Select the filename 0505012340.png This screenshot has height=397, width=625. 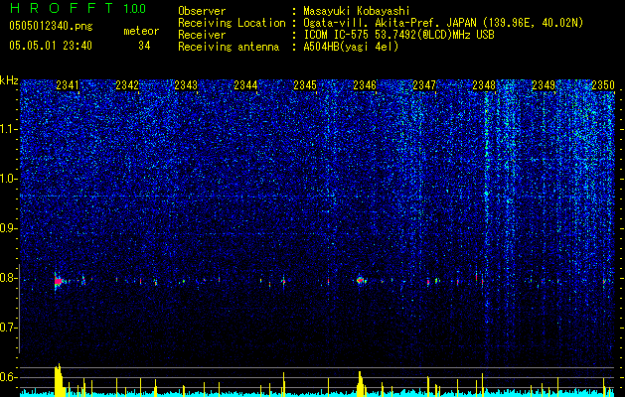click(51, 26)
